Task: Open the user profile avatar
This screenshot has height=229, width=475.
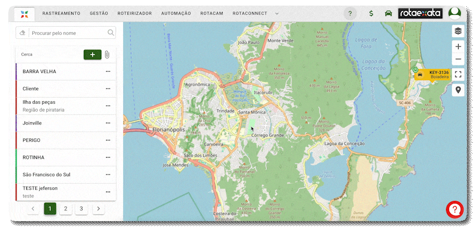Action: pos(454,14)
